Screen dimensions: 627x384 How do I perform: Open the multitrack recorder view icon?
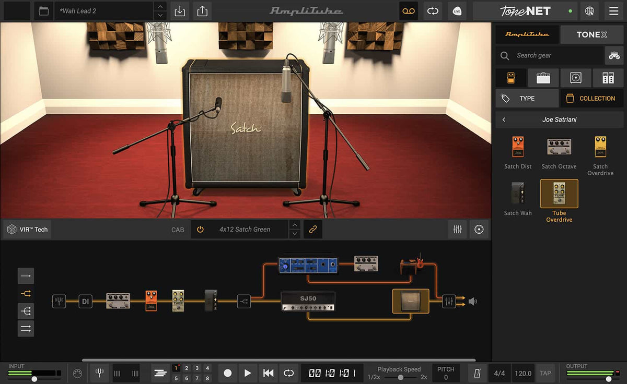[x=160, y=373]
